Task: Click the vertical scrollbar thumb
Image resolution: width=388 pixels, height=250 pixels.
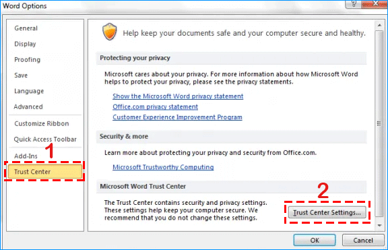Action: pos(379,123)
